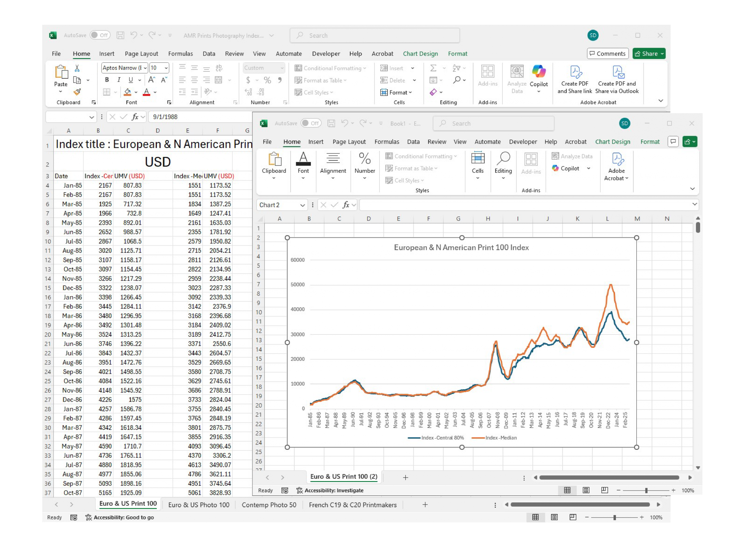
Task: Switch to Page Layout view in back window
Action: (554, 517)
